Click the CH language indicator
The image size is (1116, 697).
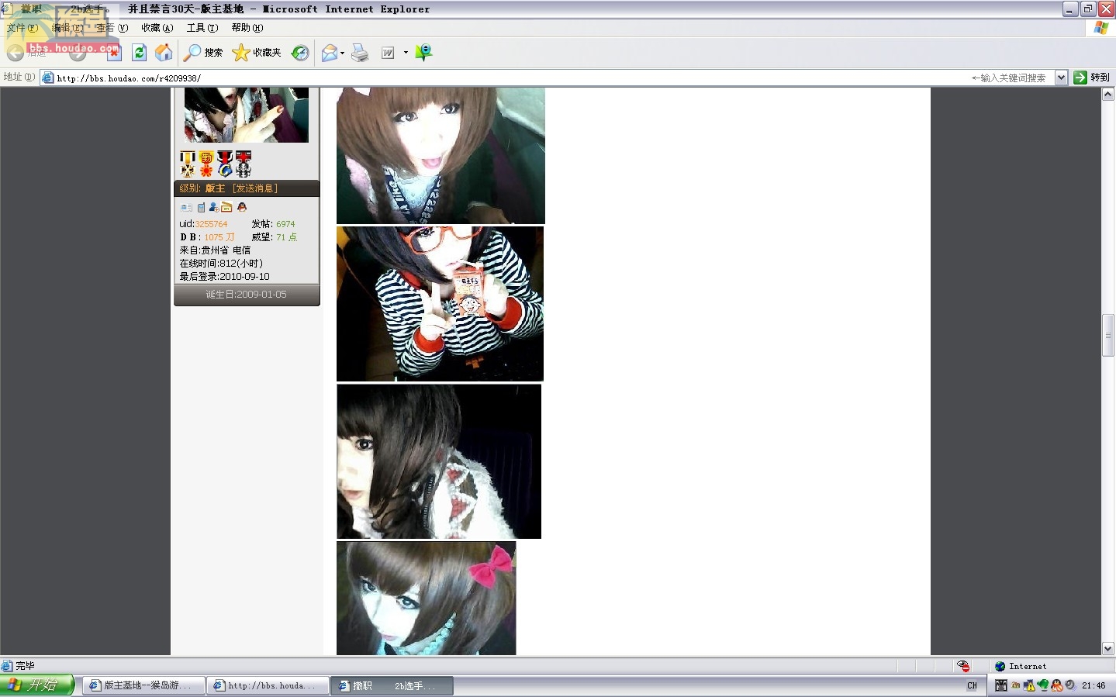point(972,685)
